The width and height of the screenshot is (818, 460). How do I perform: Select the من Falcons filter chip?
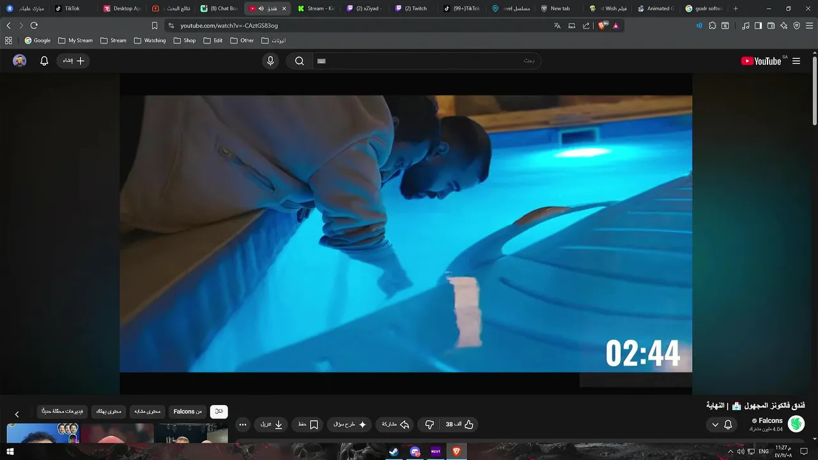[x=188, y=411]
